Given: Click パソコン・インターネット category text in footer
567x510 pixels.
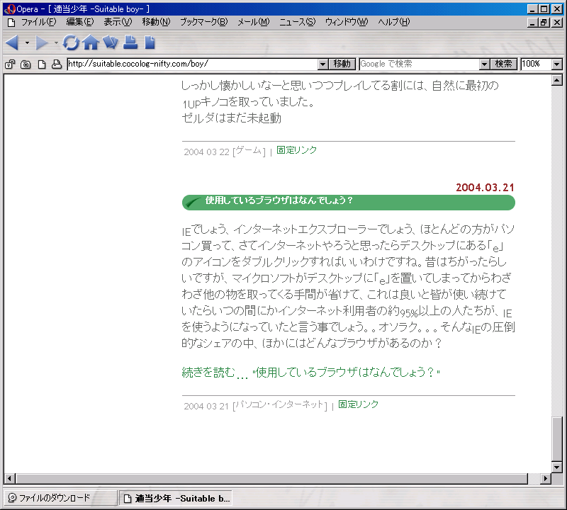Looking at the screenshot, I should [279, 404].
